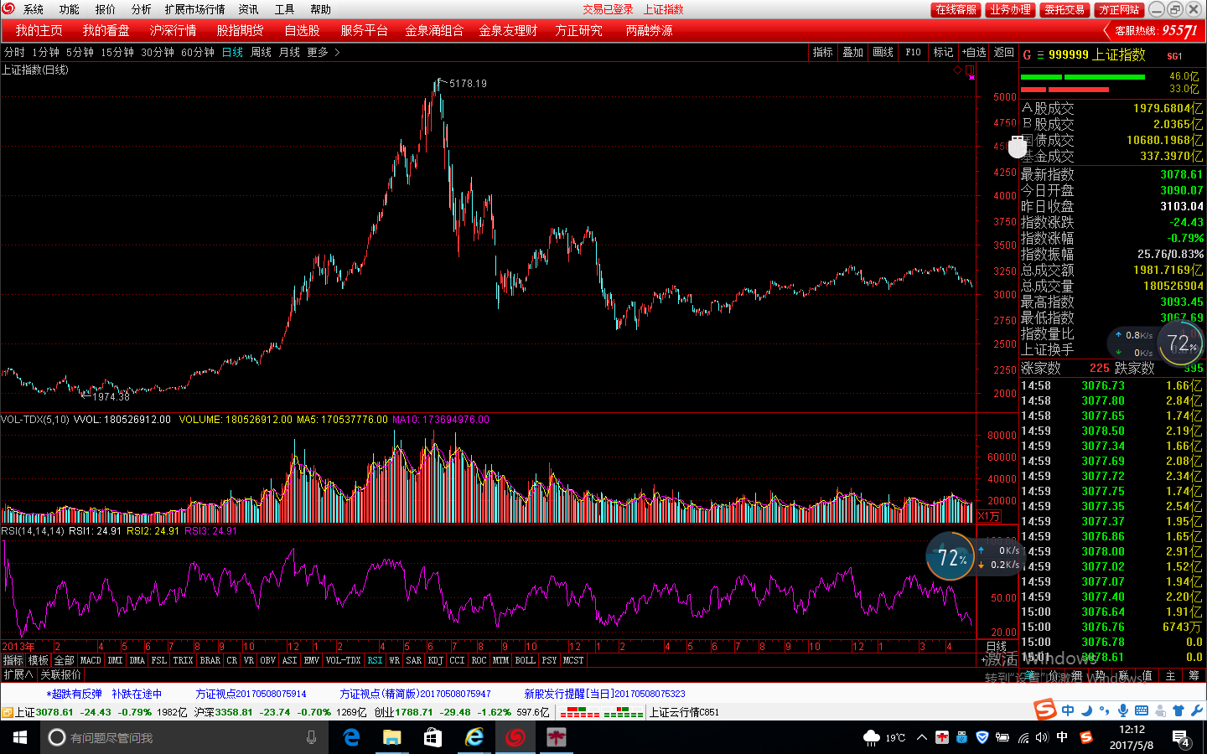Expand the 更多 periods dropdown
Viewport: 1207px width, 754px height.
[x=323, y=52]
